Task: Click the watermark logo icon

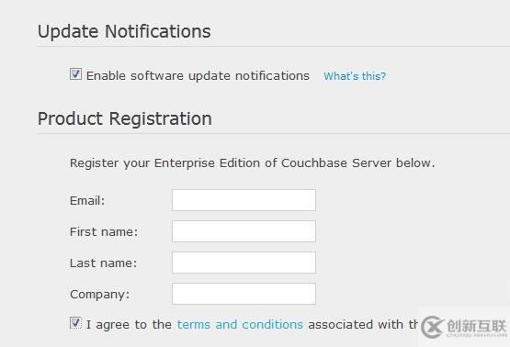Action: (x=432, y=327)
